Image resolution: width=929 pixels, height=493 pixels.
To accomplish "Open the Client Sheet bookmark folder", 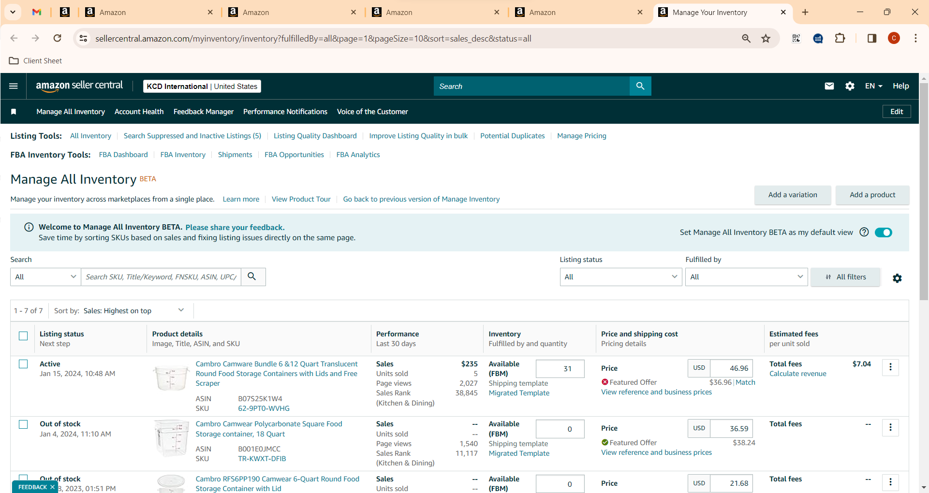I will (x=36, y=60).
